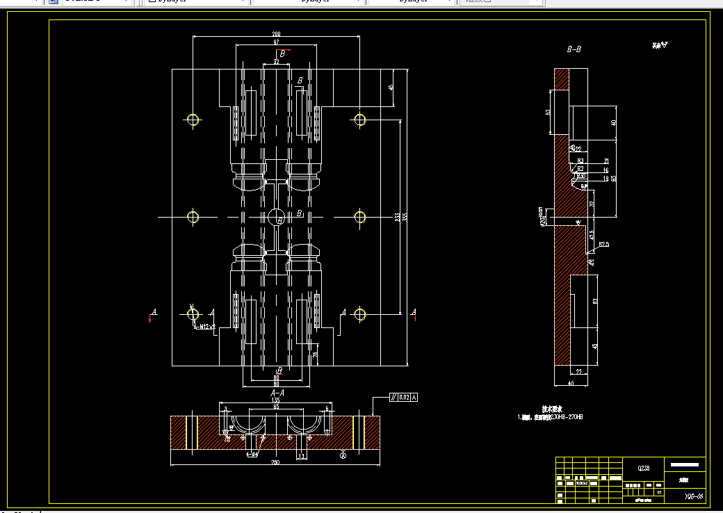Select the 19 dimension in section B-B
This screenshot has width=723, height=513.
click(606, 179)
